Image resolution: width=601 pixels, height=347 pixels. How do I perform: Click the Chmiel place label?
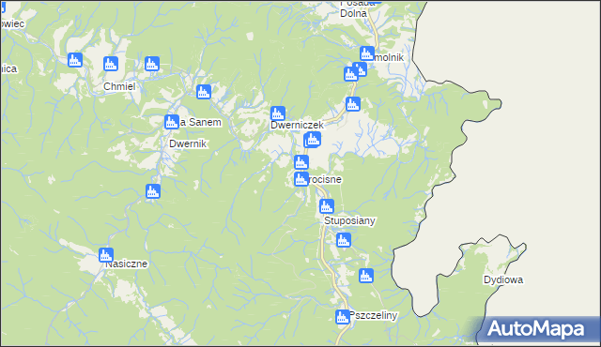[x=119, y=86]
